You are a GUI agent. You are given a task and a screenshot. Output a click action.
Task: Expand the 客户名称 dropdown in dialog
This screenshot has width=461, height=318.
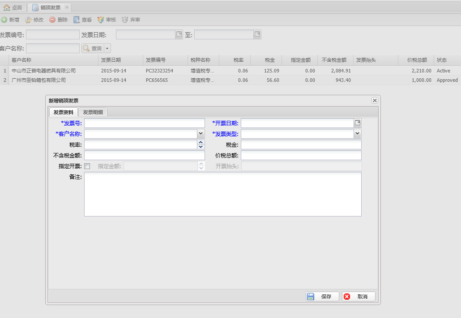(x=201, y=134)
